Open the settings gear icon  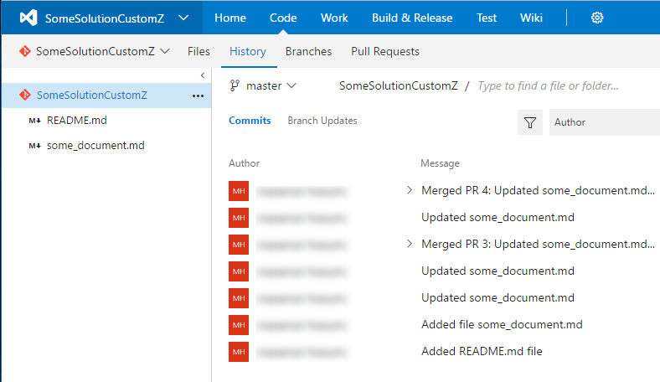pos(597,18)
